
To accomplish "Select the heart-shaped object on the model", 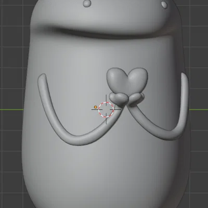I will pyautogui.click(x=127, y=82).
